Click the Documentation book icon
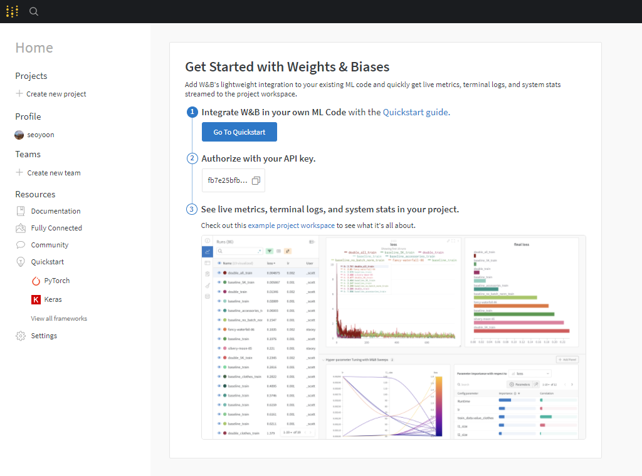The image size is (642, 476). [x=21, y=211]
